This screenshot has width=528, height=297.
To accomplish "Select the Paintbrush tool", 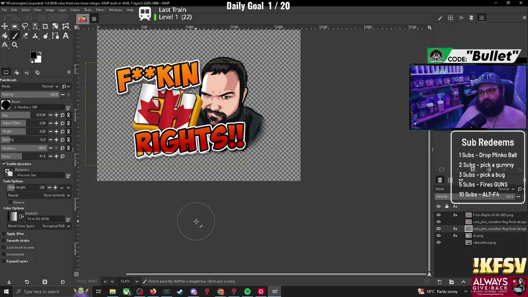I will 15,36.
